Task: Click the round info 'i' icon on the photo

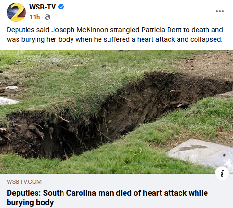Action: point(222,173)
